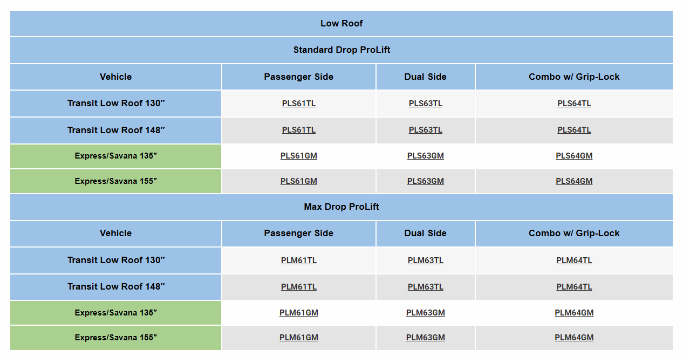Click PLS64GM in the Express/Savana 135″ row
683x357 pixels.
coord(574,156)
